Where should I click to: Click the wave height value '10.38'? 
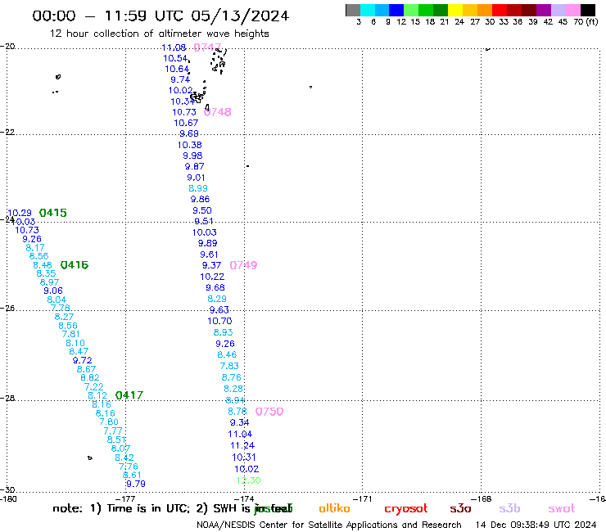[189, 145]
